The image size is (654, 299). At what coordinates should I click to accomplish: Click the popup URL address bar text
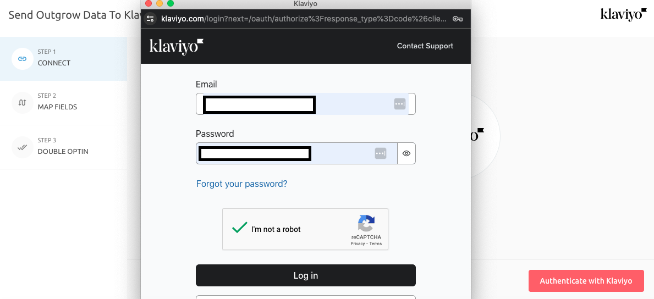[304, 19]
